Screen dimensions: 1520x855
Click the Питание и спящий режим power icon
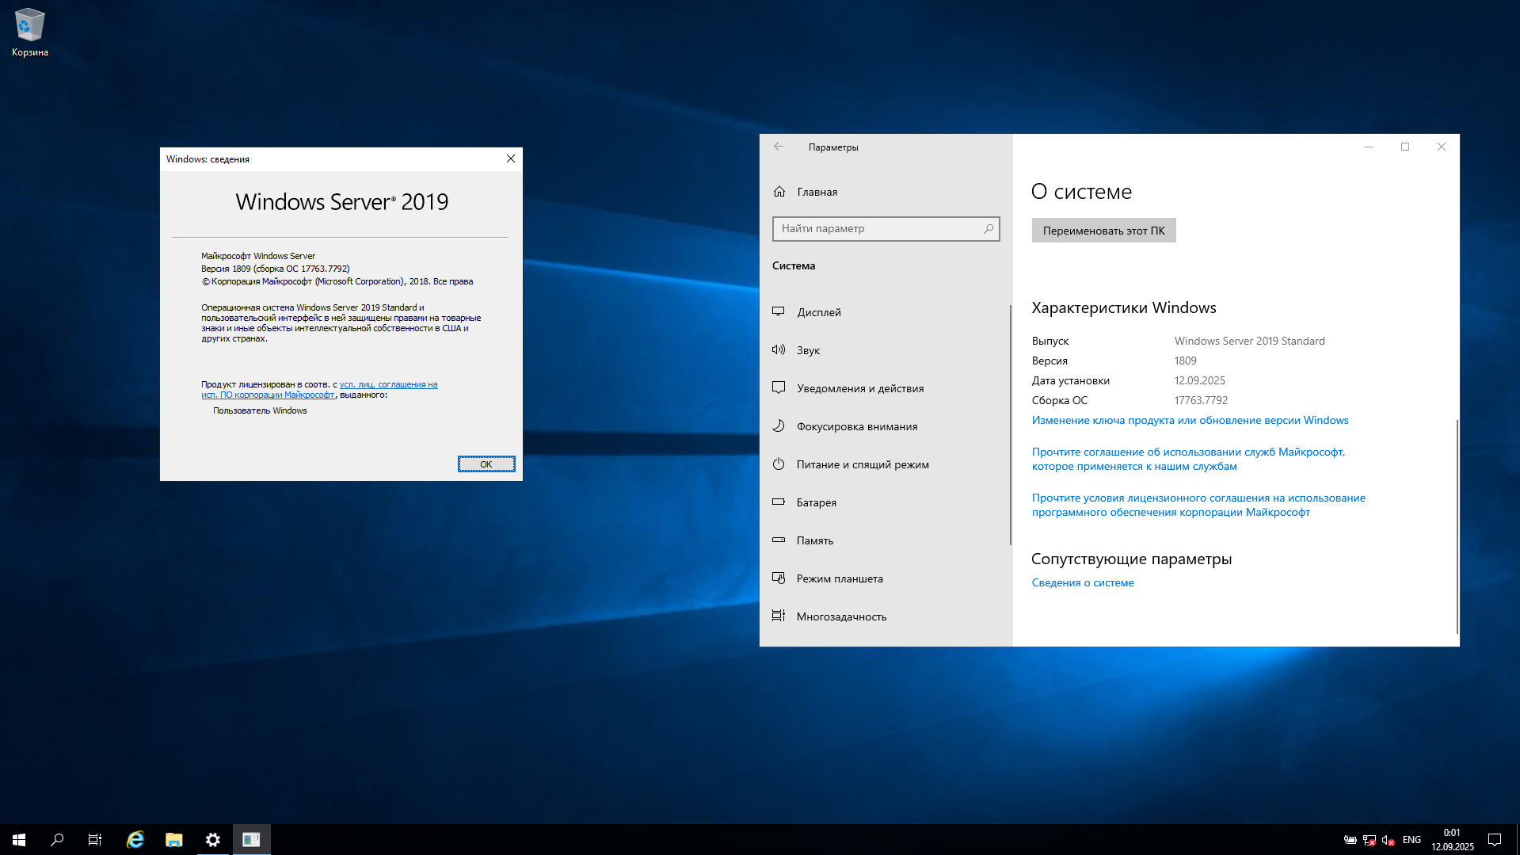pos(779,464)
